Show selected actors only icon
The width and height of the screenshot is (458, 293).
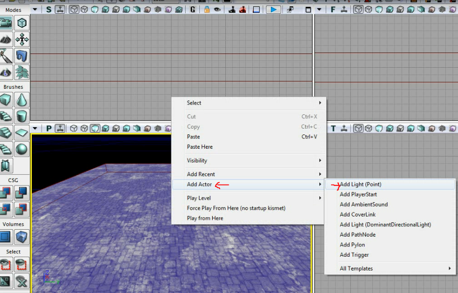point(6,265)
